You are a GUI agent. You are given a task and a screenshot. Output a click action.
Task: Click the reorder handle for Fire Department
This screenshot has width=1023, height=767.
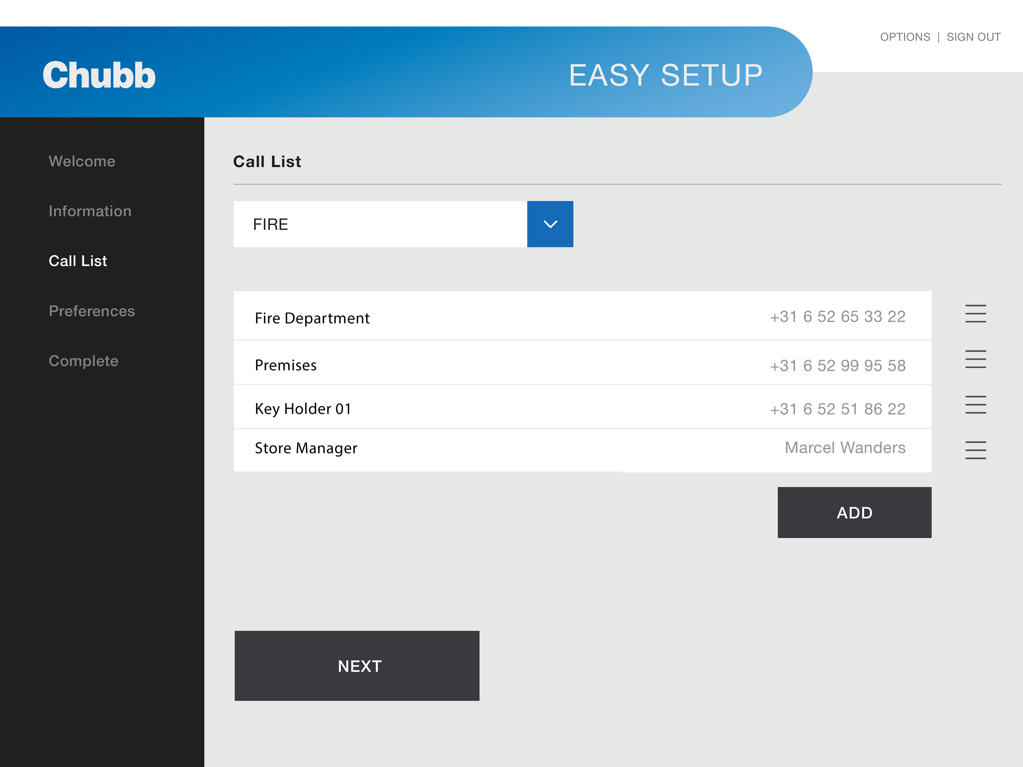coord(975,313)
